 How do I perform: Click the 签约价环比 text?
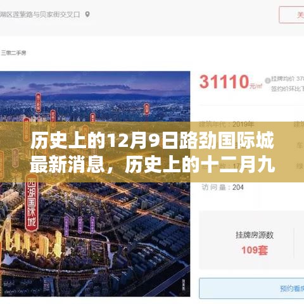tap(288, 89)
